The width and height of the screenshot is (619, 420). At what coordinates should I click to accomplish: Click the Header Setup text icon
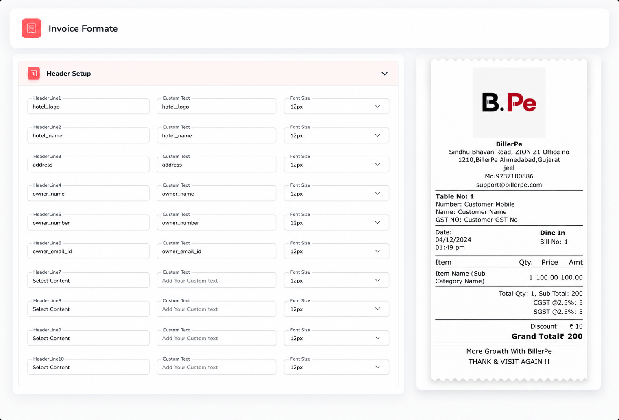[34, 74]
